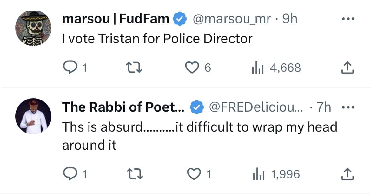Open The Rabbi of Poet's avatar
Viewport: 371px width, 194px height.
33,116
